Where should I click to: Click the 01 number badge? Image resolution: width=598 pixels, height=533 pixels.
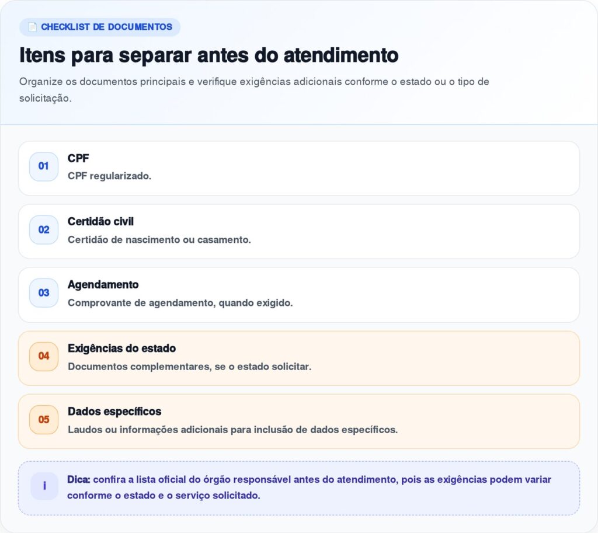coord(44,166)
